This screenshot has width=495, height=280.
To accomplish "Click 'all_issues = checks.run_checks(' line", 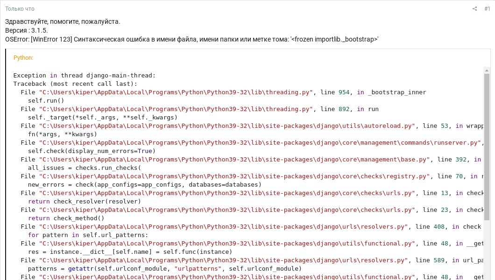I will 84,168.
